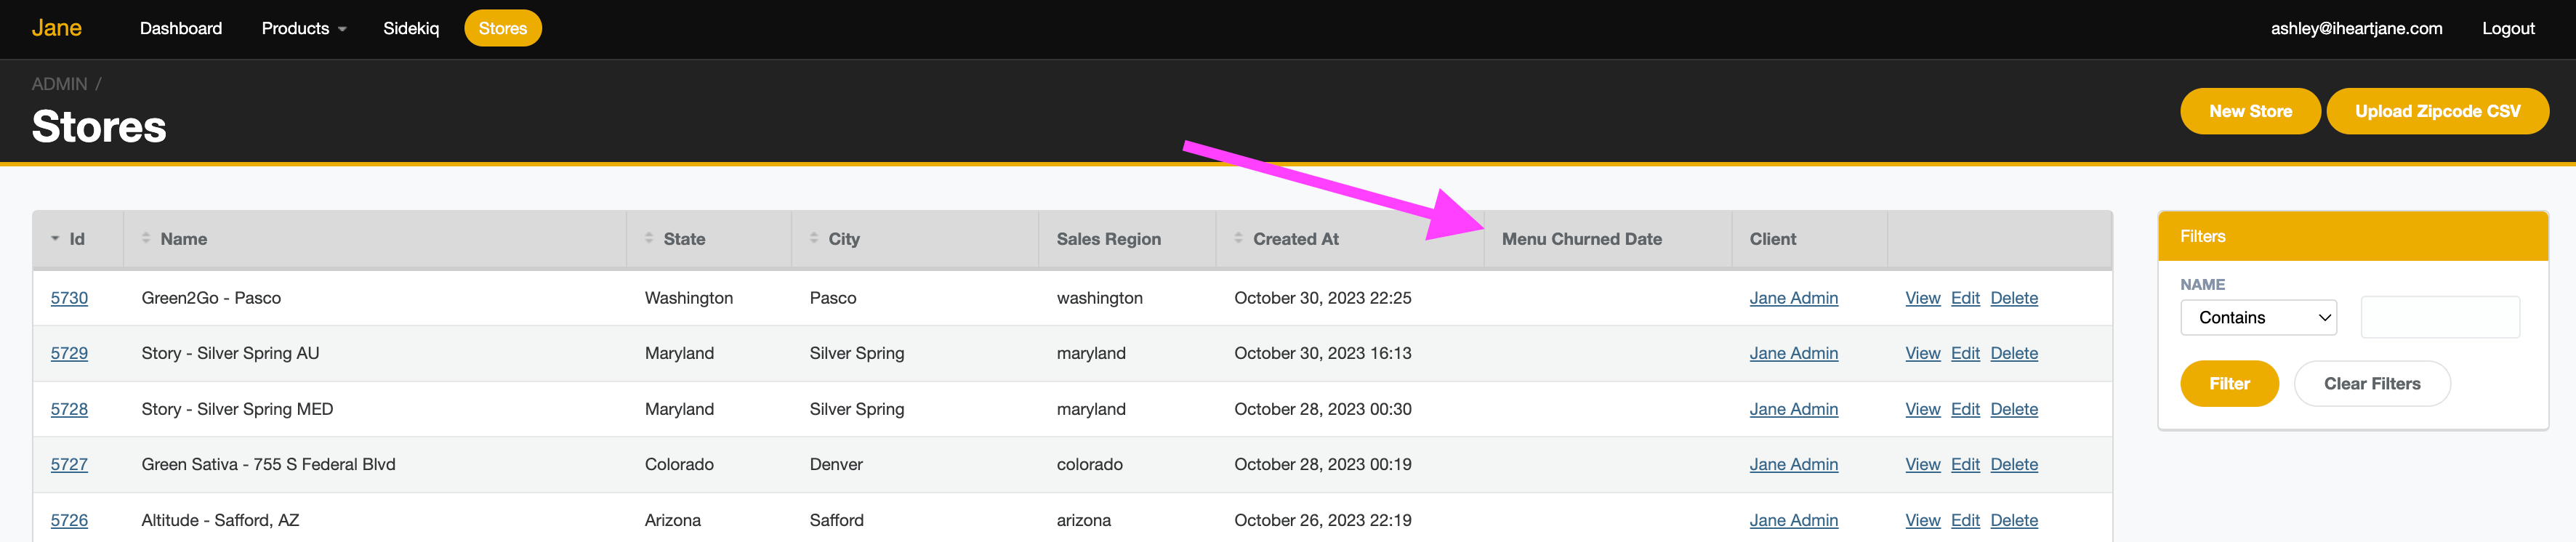Image resolution: width=2576 pixels, height=542 pixels.
Task: Sort stores by State column
Action: coord(684,239)
